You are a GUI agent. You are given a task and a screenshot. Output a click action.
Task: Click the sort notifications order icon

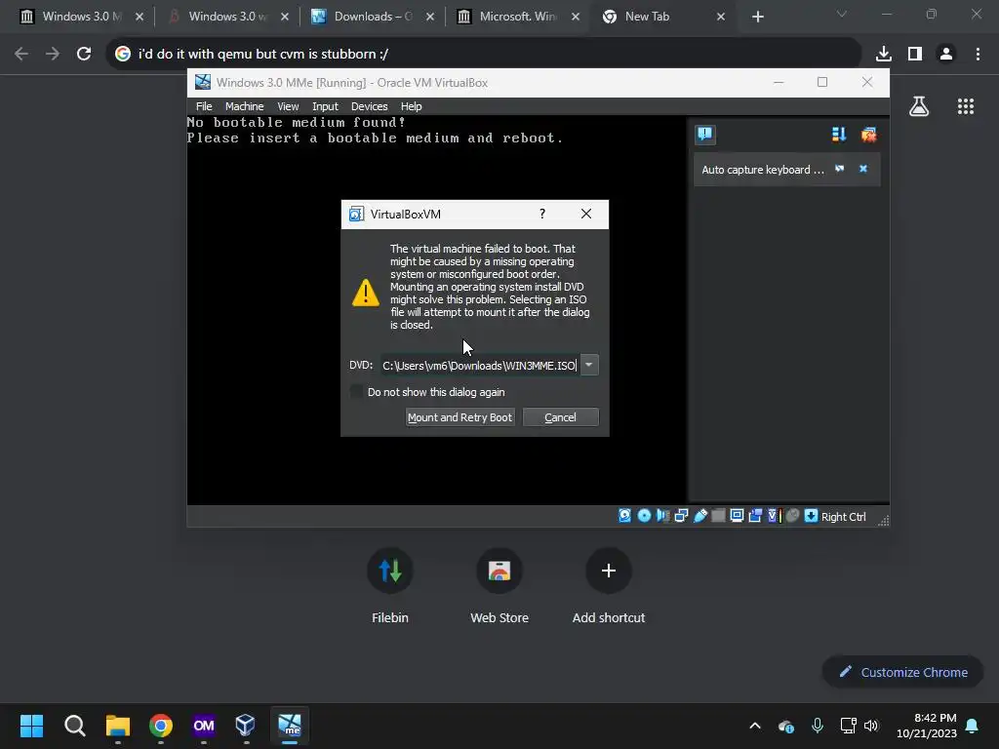(x=838, y=135)
